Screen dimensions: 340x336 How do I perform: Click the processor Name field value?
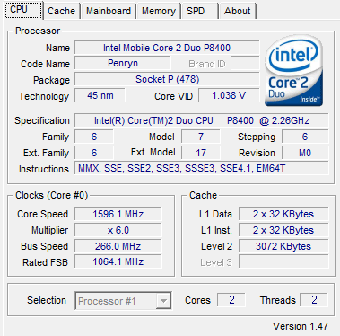[x=167, y=48]
